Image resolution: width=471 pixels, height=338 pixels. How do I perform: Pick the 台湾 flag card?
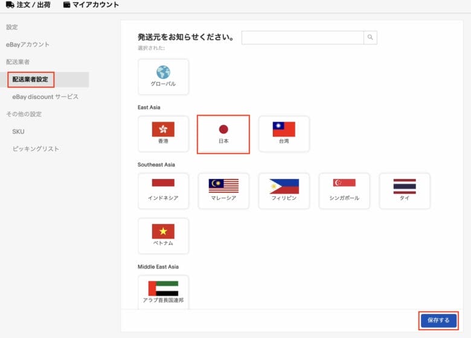(x=284, y=134)
